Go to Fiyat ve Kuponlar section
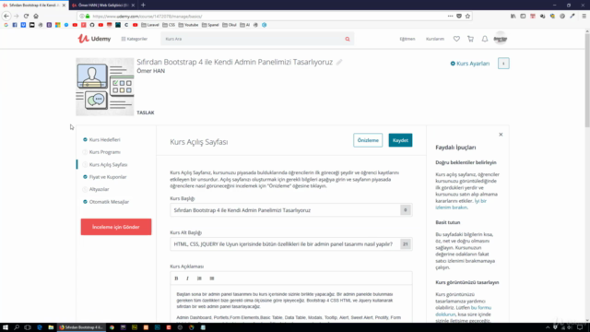 108,177
